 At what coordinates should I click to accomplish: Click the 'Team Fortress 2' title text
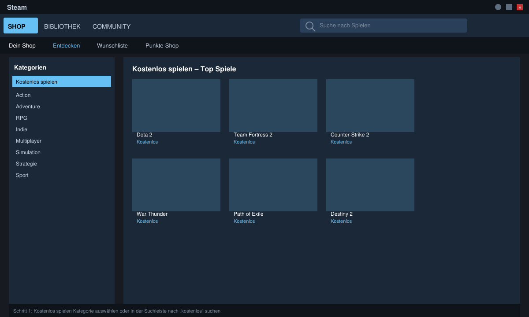(x=253, y=135)
